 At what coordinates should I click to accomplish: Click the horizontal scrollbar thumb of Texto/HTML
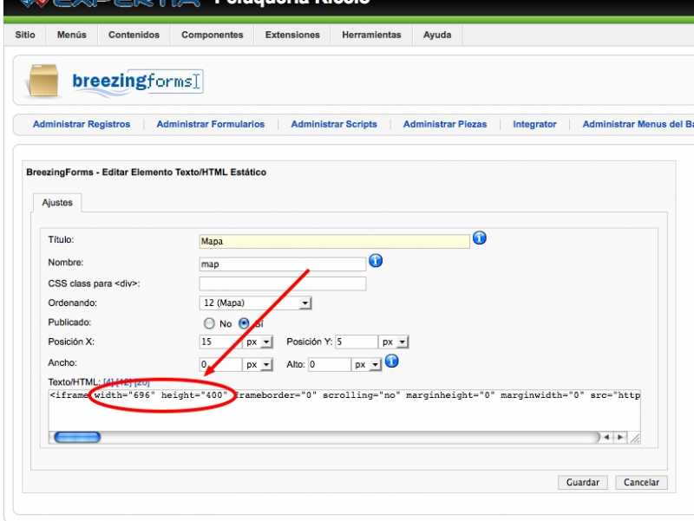click(77, 438)
